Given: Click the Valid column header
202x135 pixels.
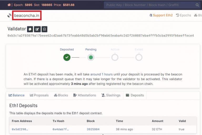Looking at the screenshot, I should pyautogui.click(x=182, y=121).
